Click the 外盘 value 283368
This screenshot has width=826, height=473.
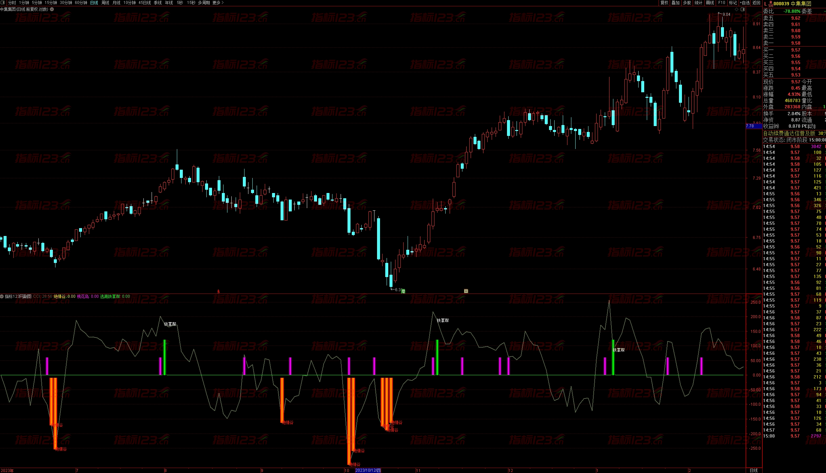coord(793,107)
